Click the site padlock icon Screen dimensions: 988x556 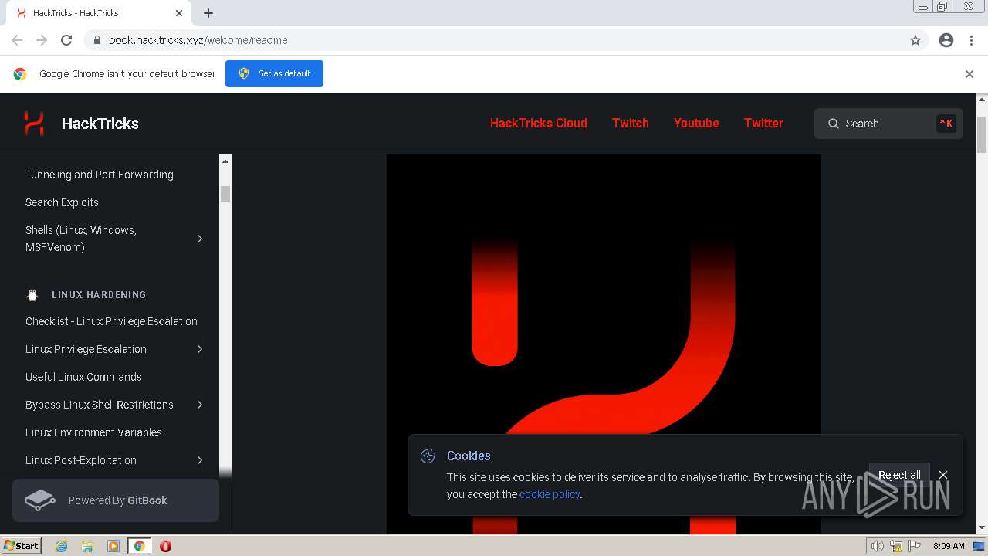coord(97,40)
